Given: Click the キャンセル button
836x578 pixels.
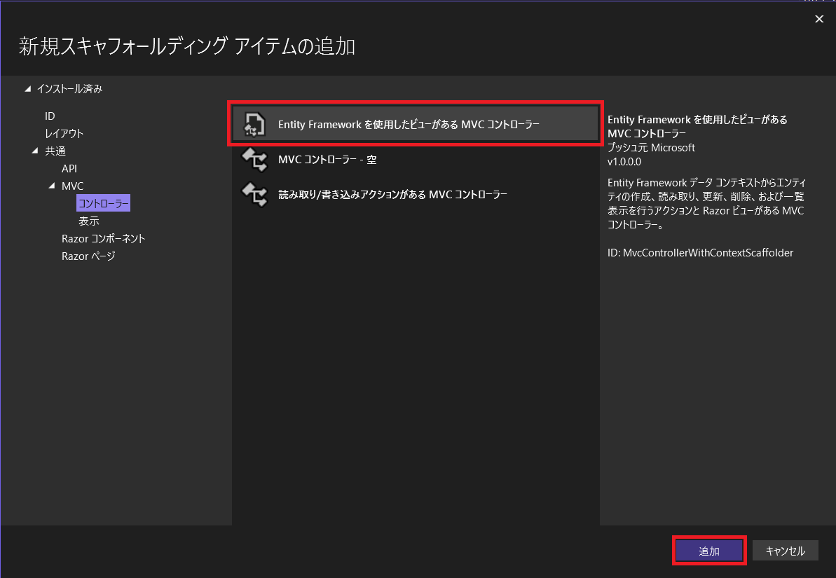Looking at the screenshot, I should pos(785,551).
